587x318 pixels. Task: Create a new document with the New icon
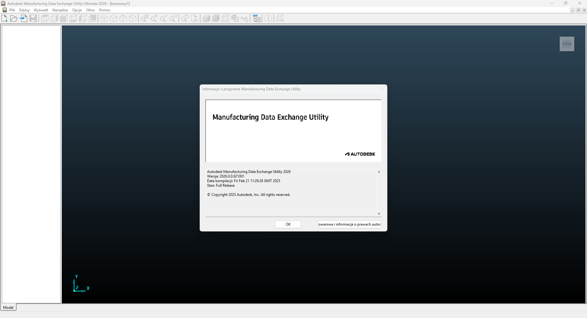click(x=5, y=19)
